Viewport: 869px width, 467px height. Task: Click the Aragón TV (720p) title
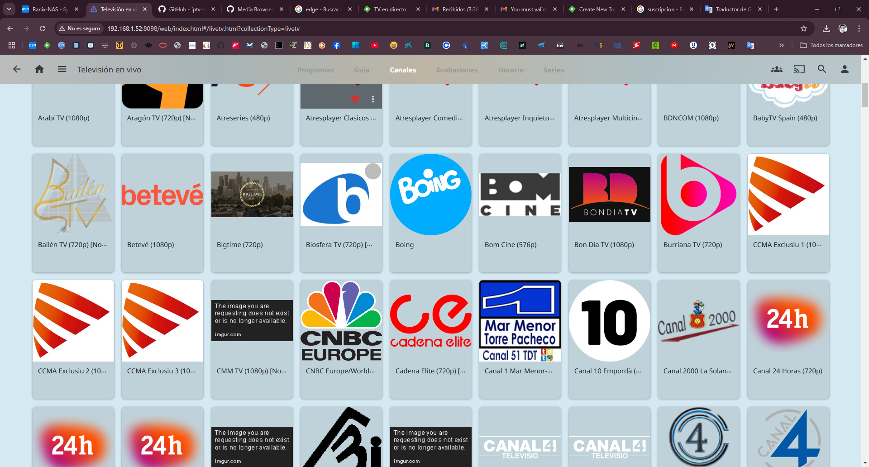tap(162, 118)
